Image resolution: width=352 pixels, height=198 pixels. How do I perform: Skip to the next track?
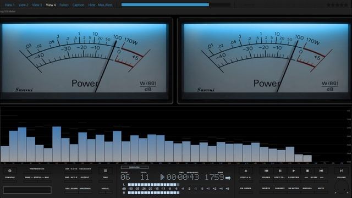[x=321, y=171]
